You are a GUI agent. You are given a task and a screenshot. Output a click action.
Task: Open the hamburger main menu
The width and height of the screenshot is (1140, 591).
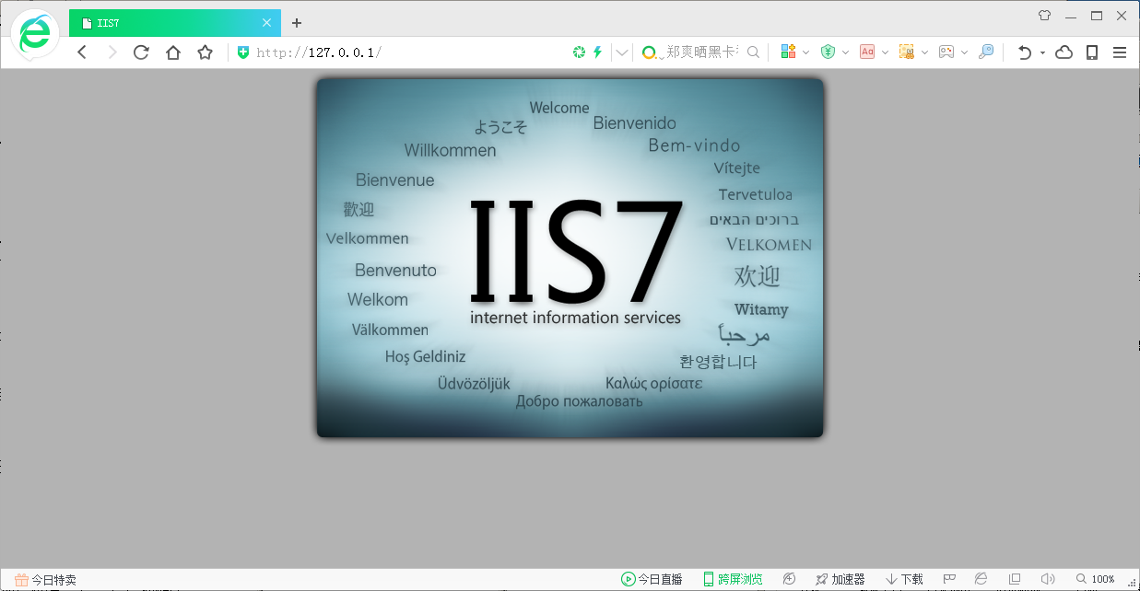[1120, 52]
